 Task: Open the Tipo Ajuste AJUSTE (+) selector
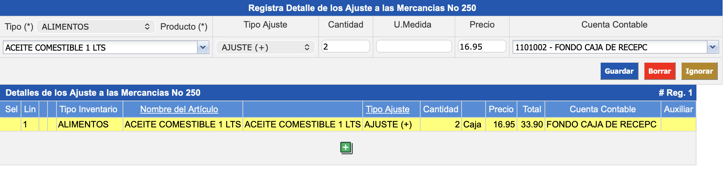click(265, 48)
